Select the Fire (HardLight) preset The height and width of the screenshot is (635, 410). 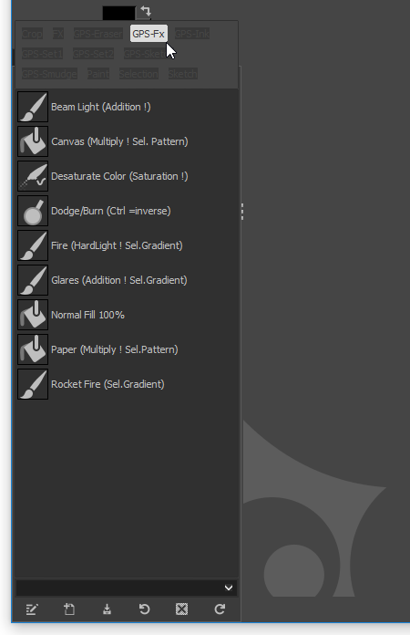pyautogui.click(x=127, y=245)
